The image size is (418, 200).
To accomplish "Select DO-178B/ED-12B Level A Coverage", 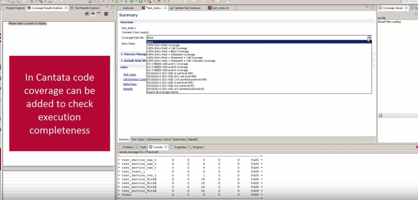I will tap(259, 70).
